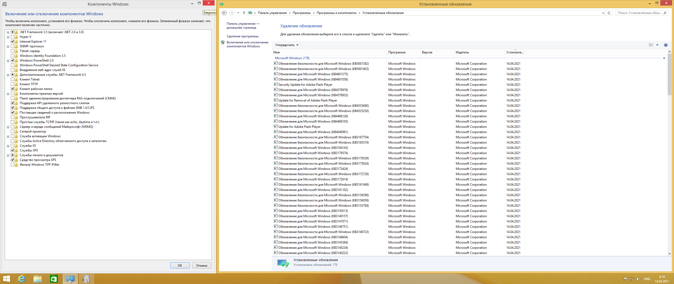Screen dimensions: 674x284
Task: Open help for installed updates
Action: 666,45
